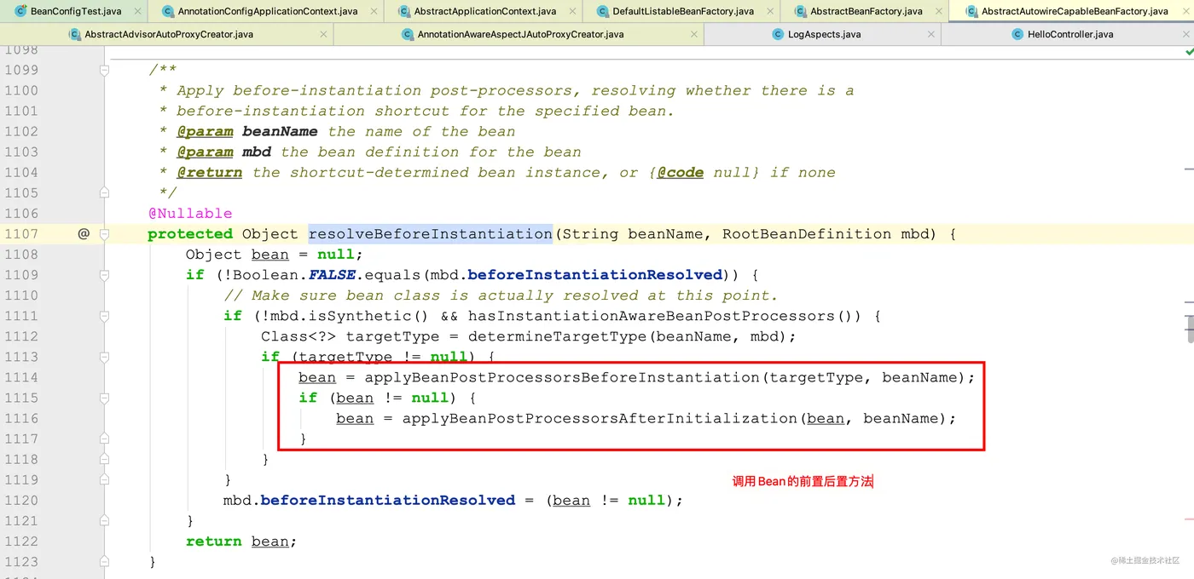This screenshot has width=1194, height=579.
Task: Select the AbstractApplicationContext.java tab
Action: (484, 11)
